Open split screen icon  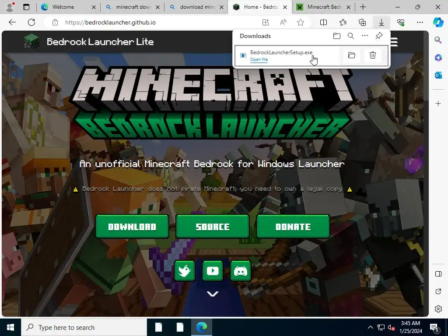[x=323, y=22]
